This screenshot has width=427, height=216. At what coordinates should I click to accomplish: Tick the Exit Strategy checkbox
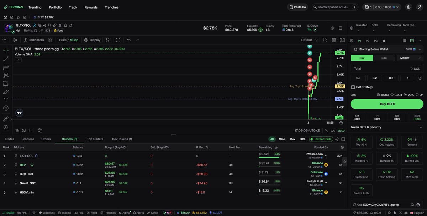pos(353,87)
